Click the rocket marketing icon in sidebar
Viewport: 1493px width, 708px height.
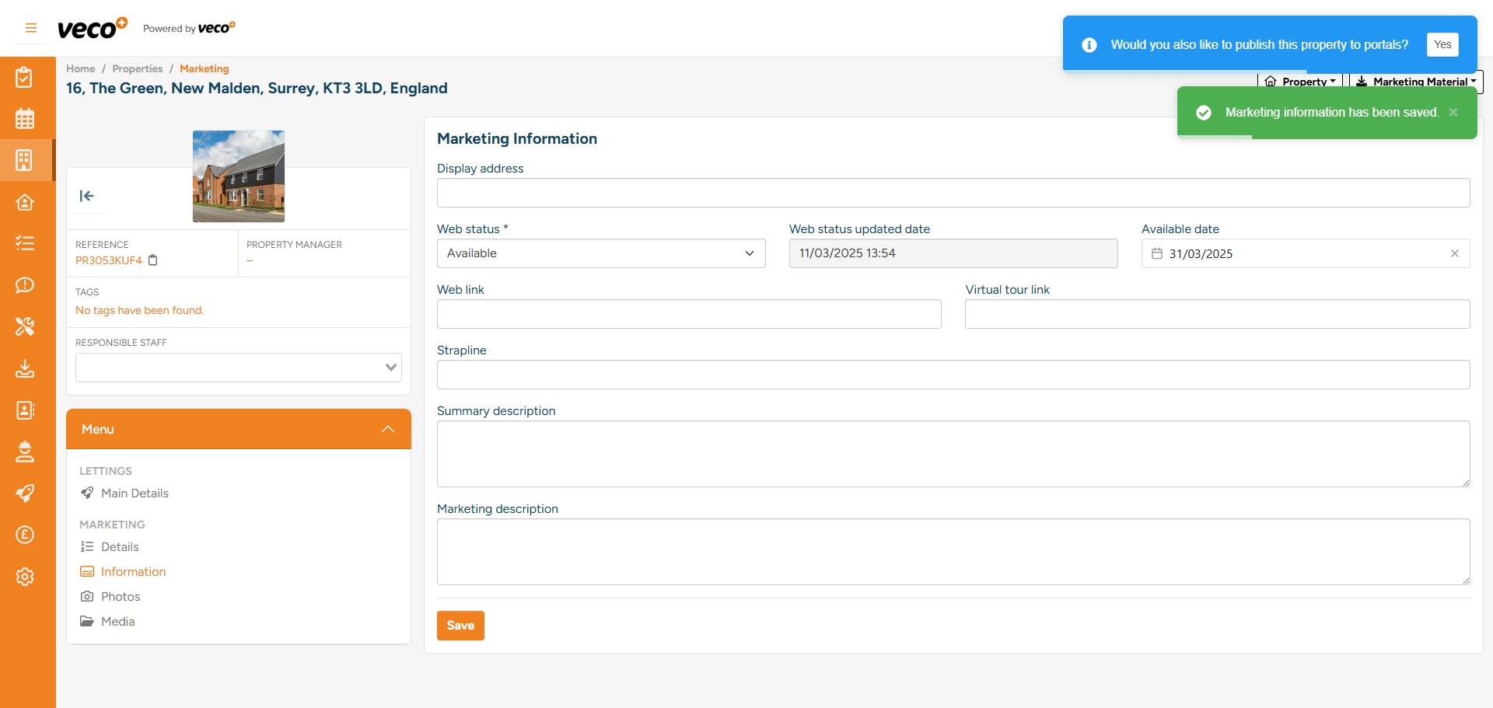(26, 494)
